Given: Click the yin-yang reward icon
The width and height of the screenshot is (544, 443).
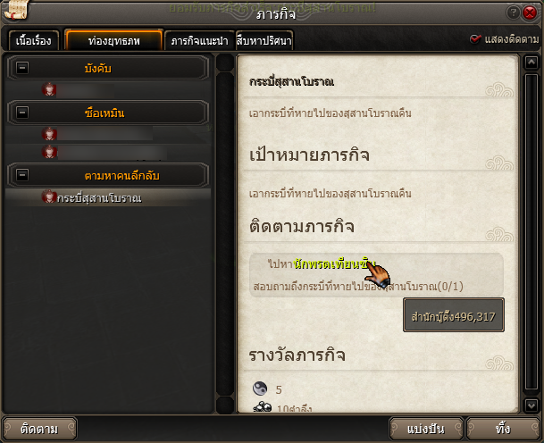Looking at the screenshot, I should tap(260, 389).
